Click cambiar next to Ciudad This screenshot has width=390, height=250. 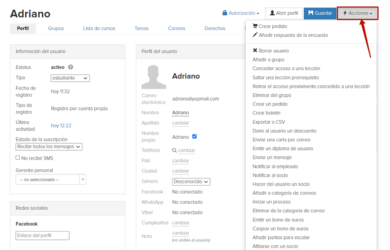181,171
